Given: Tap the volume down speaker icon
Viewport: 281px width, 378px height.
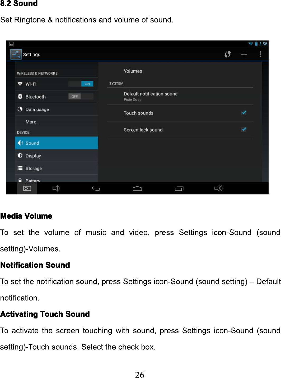Looking at the screenshot, I should (56, 188).
